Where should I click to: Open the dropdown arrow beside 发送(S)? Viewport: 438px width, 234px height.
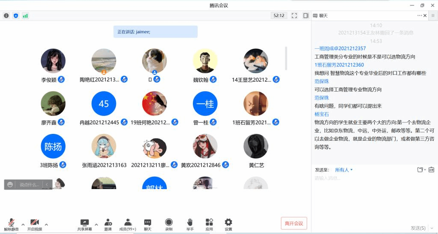click(x=432, y=228)
